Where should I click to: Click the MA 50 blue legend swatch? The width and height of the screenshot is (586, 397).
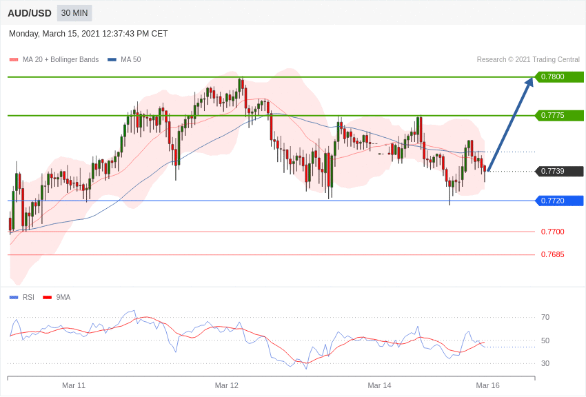112,60
